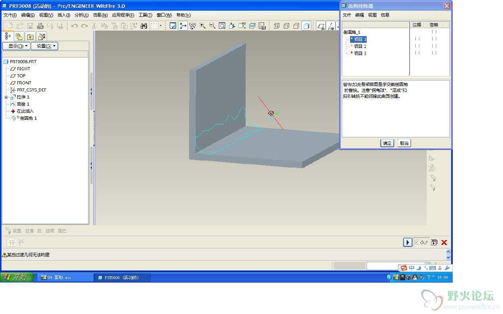
Task: Click the 在此插入 marker
Action: (25, 111)
